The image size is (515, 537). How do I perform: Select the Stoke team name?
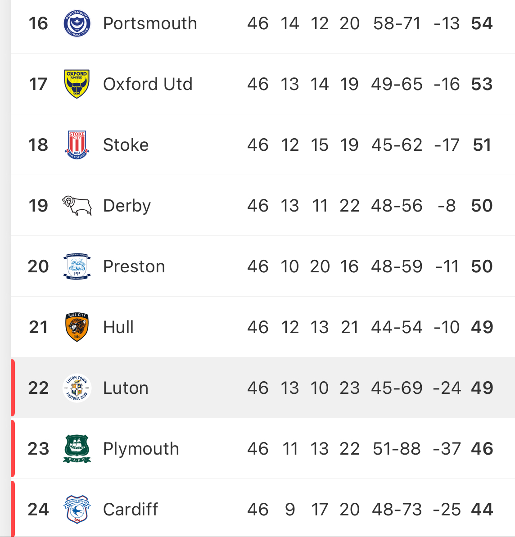click(x=126, y=145)
